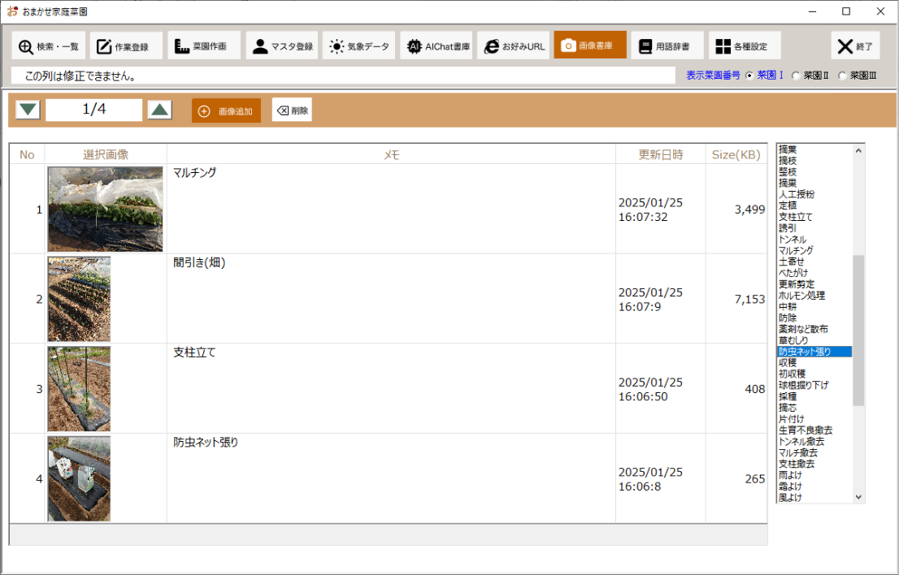Click the 削除 delete button
The image size is (899, 575).
point(292,110)
